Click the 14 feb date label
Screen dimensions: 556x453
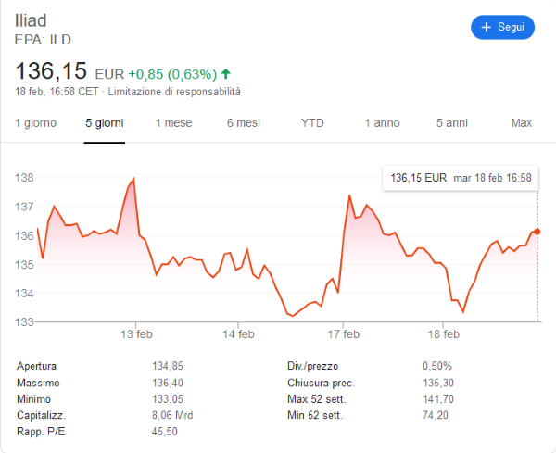point(239,335)
